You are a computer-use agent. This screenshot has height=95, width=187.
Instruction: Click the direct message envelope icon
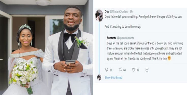point(147,70)
